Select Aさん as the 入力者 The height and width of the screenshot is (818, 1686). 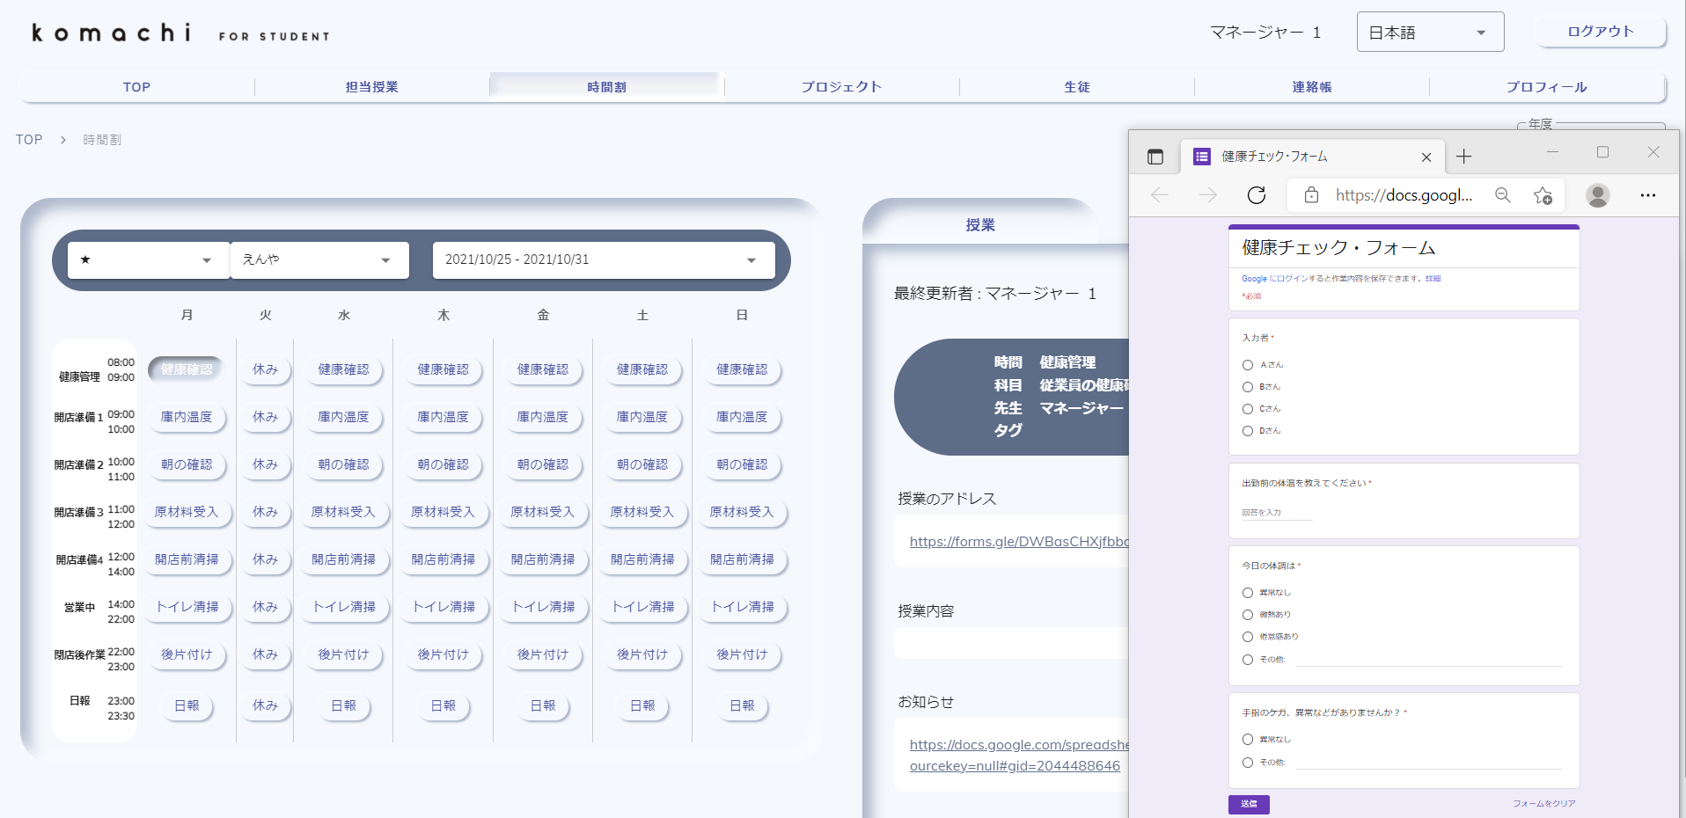tap(1248, 365)
